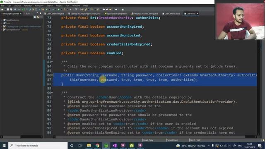The width and height of the screenshot is (265, 149).
Task: Open the ProjectSecurityConfig.java editor tab
Action: (x=145, y=14)
